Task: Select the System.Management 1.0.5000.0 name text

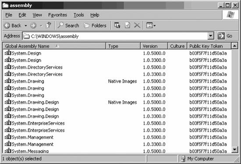Action: [x=32, y=137]
